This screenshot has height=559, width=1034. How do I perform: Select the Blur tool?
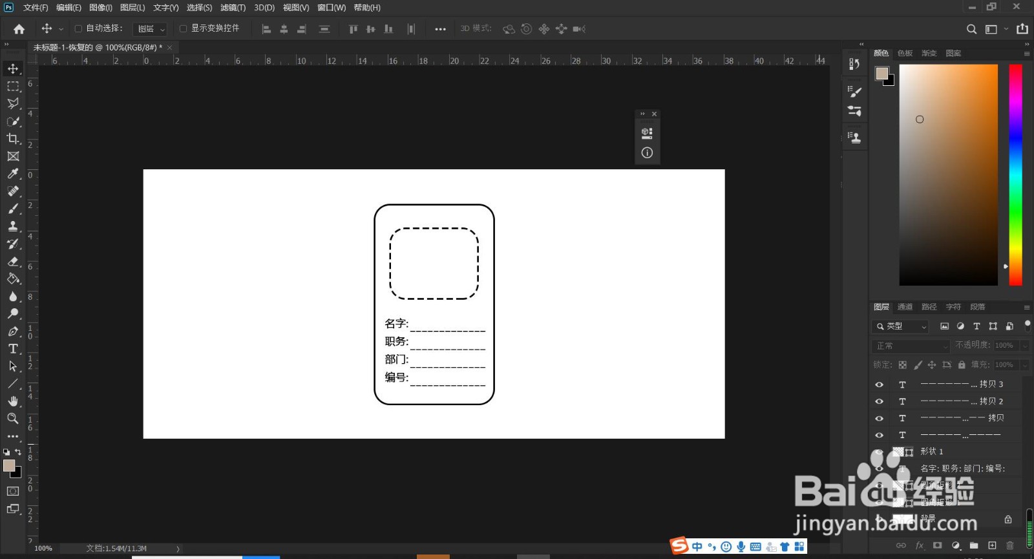(13, 296)
